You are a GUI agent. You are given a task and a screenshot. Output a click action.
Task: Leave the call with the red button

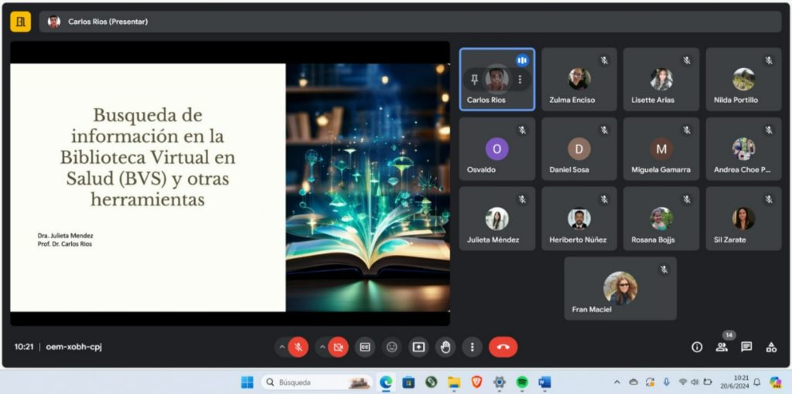[x=503, y=347]
